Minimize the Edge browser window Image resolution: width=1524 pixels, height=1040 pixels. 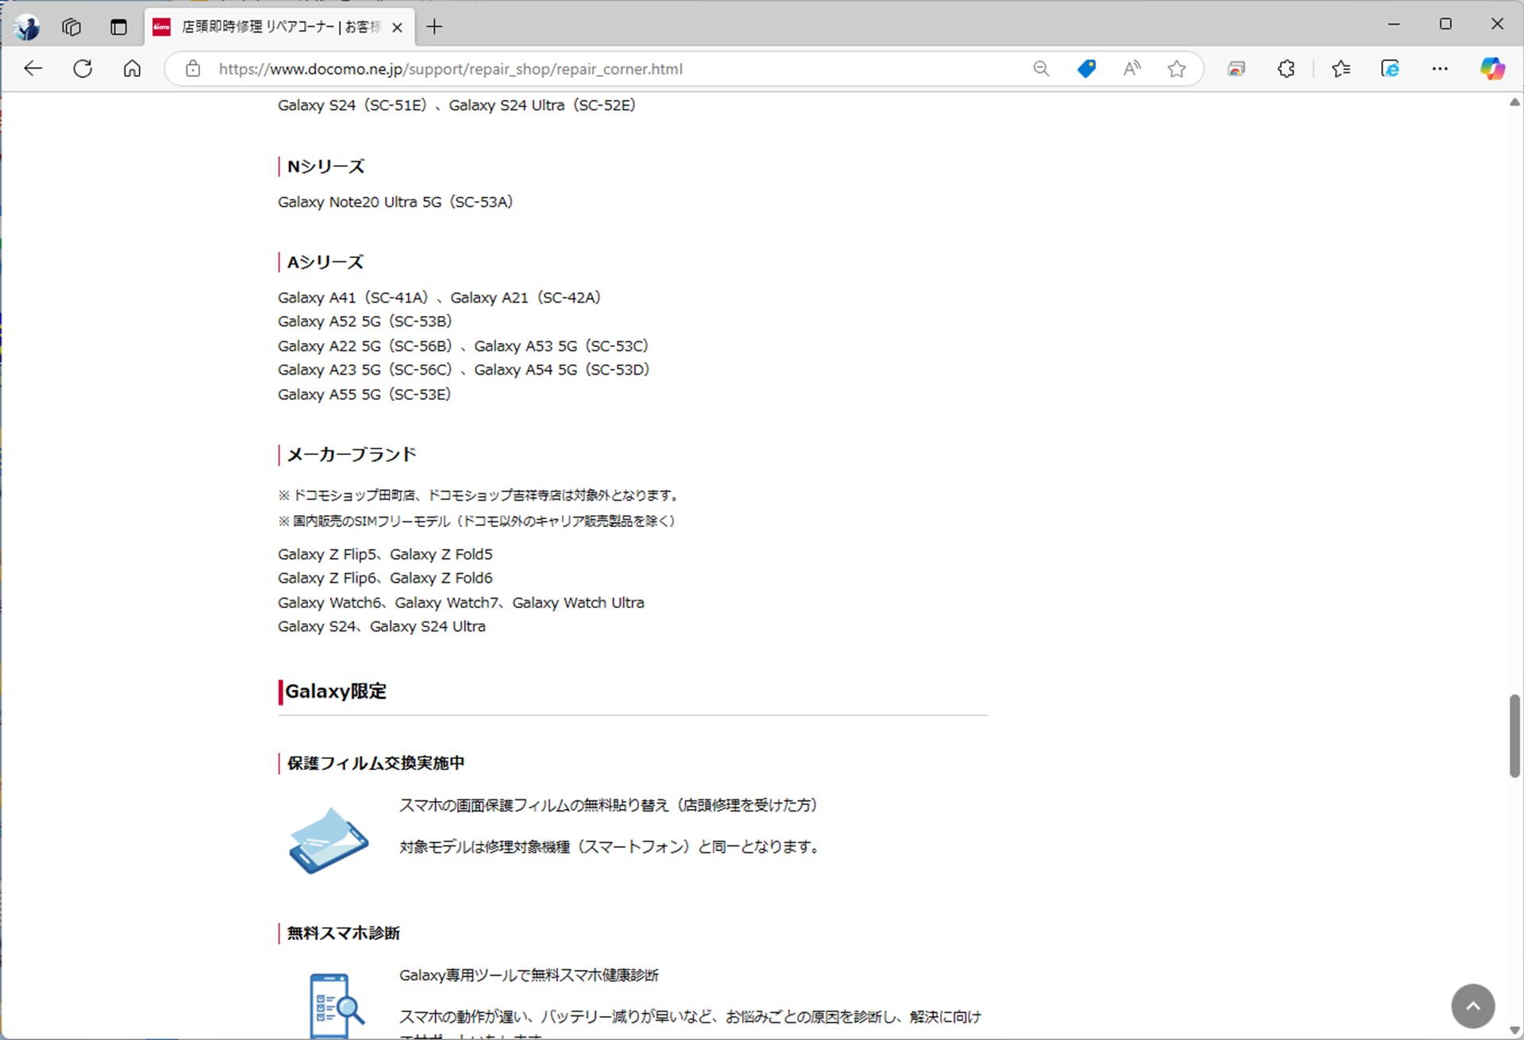coord(1394,25)
